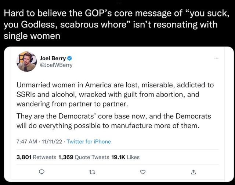
Task: Open the @JoelWBerry handle link
Action: 56,65
